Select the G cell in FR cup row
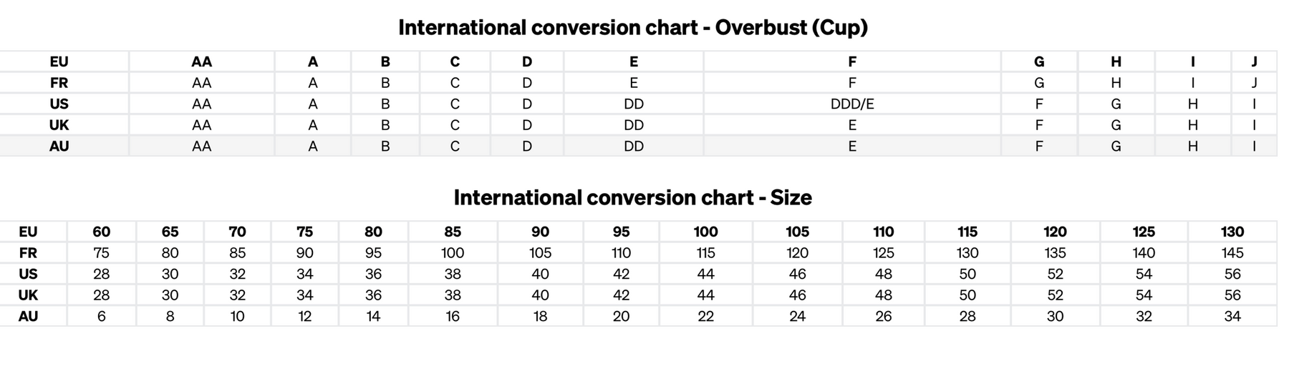1289x366 pixels. click(x=1039, y=83)
